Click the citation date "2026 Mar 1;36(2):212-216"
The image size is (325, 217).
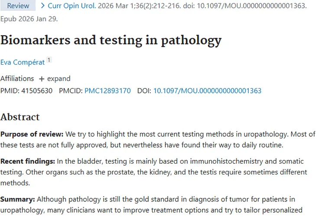tap(138, 6)
